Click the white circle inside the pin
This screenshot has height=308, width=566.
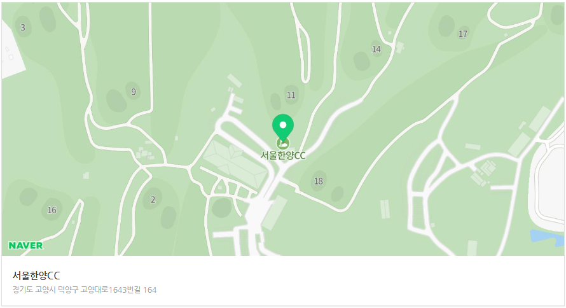(x=283, y=125)
